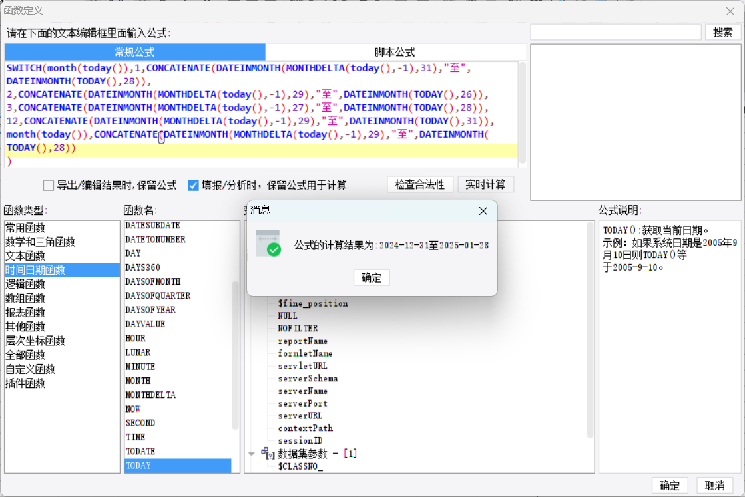The width and height of the screenshot is (745, 497).
Task: Select the 常规公式 tab
Action: (x=135, y=52)
